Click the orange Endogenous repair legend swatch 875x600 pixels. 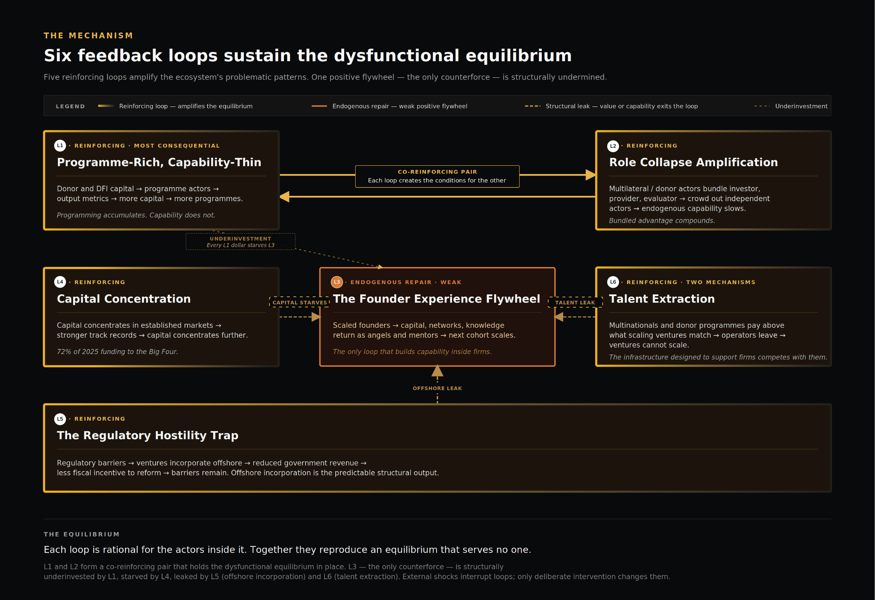point(319,106)
